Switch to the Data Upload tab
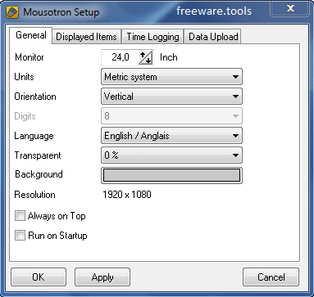314x297 pixels. (x=213, y=37)
